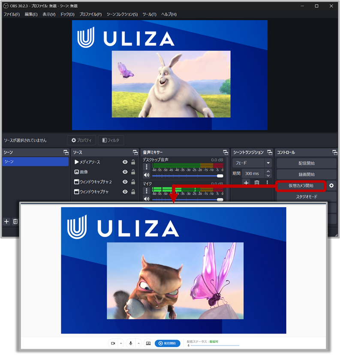Click the フィルタ filters button

pyautogui.click(x=111, y=140)
